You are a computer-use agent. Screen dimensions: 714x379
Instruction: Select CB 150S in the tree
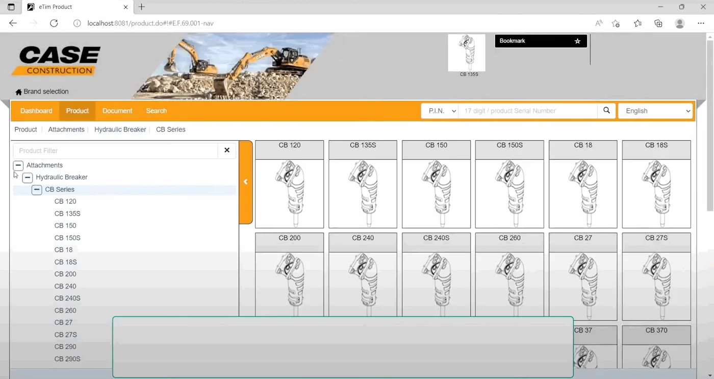click(x=67, y=238)
